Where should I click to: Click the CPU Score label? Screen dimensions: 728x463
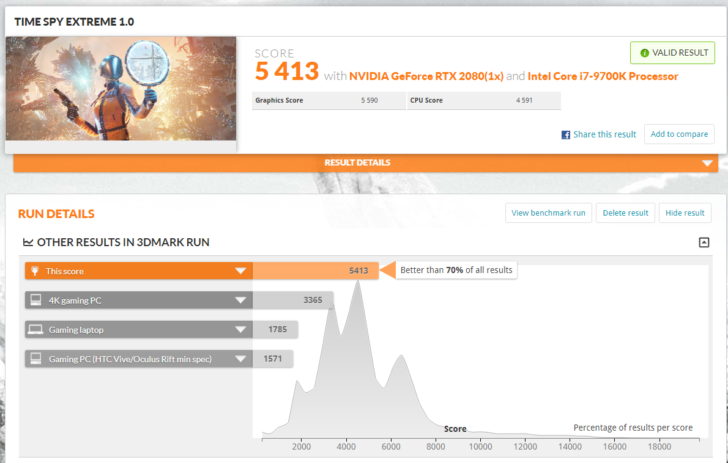click(426, 100)
